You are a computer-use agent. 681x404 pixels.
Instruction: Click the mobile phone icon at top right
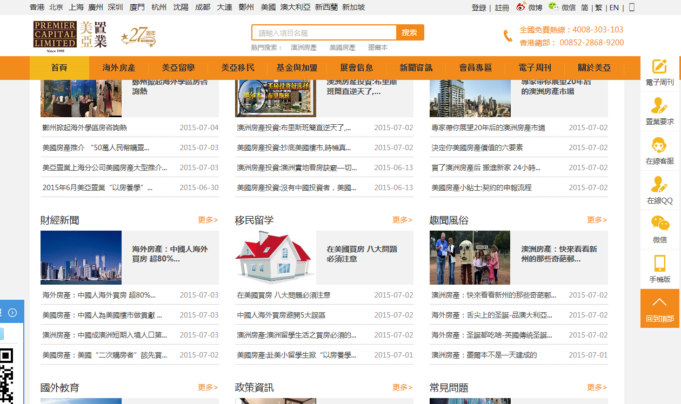point(632,7)
